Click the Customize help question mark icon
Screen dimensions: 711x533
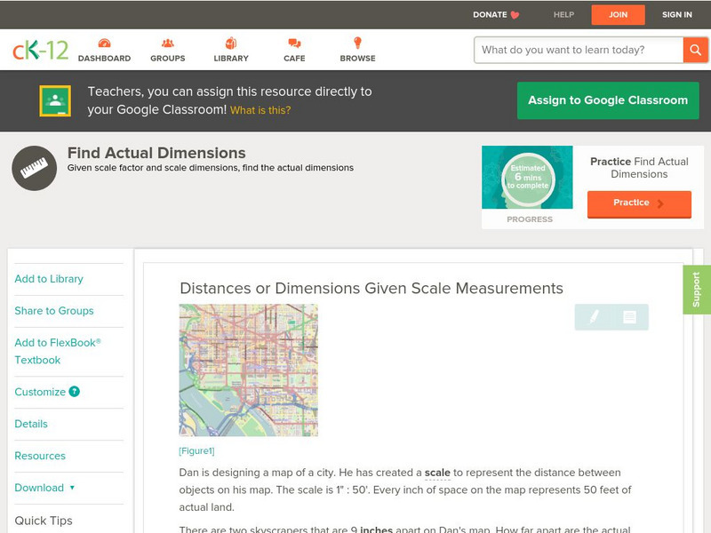tap(75, 392)
